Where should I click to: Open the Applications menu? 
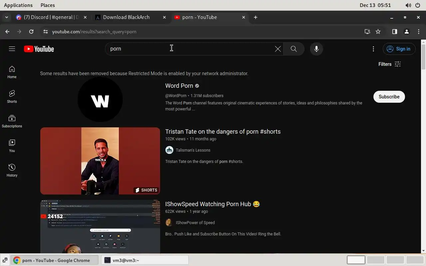coord(18,5)
